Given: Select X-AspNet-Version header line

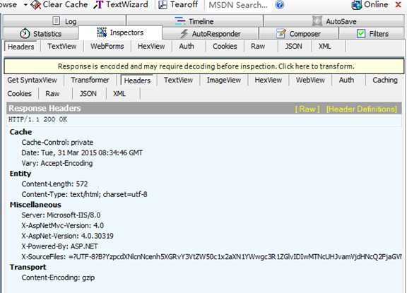Looking at the screenshot, I should point(68,236).
